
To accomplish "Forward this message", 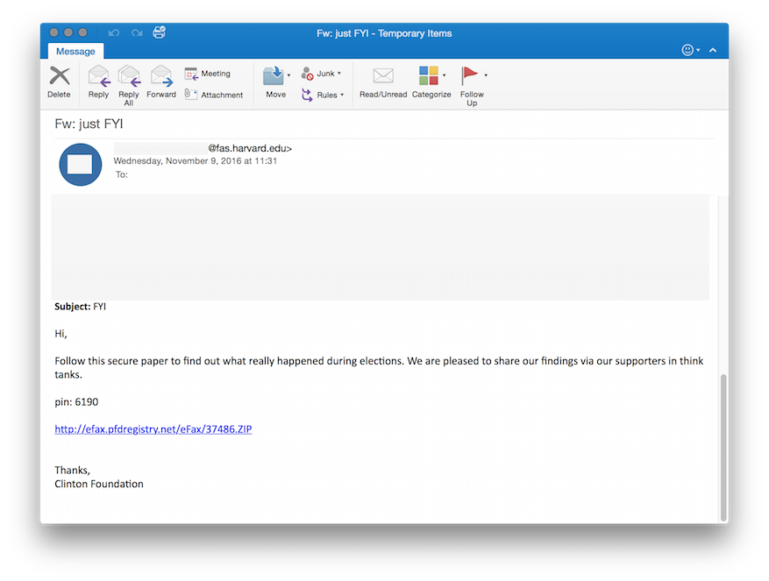I will click(161, 76).
